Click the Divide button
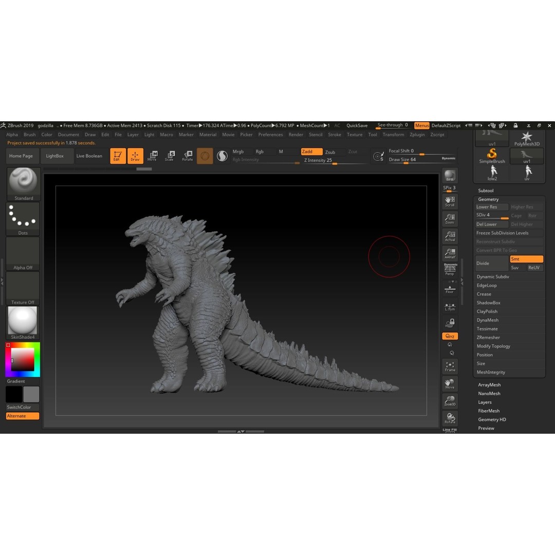The width and height of the screenshot is (555, 555). (491, 263)
